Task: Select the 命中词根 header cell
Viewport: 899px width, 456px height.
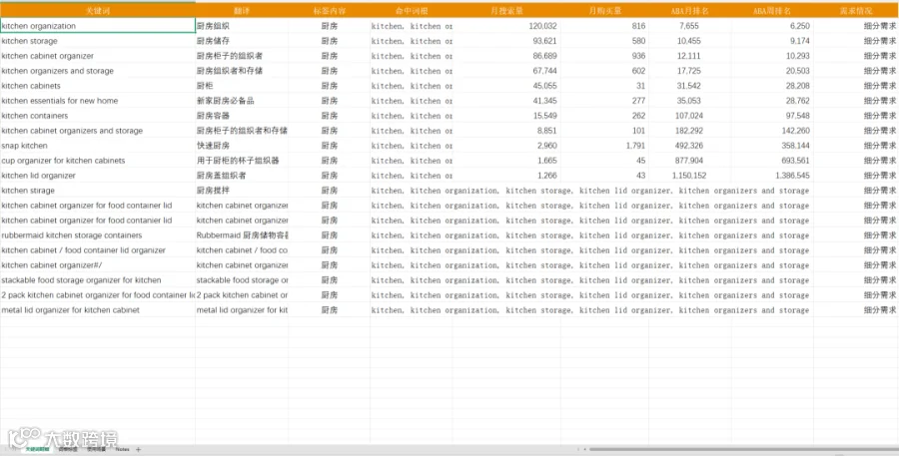Action: click(x=412, y=11)
